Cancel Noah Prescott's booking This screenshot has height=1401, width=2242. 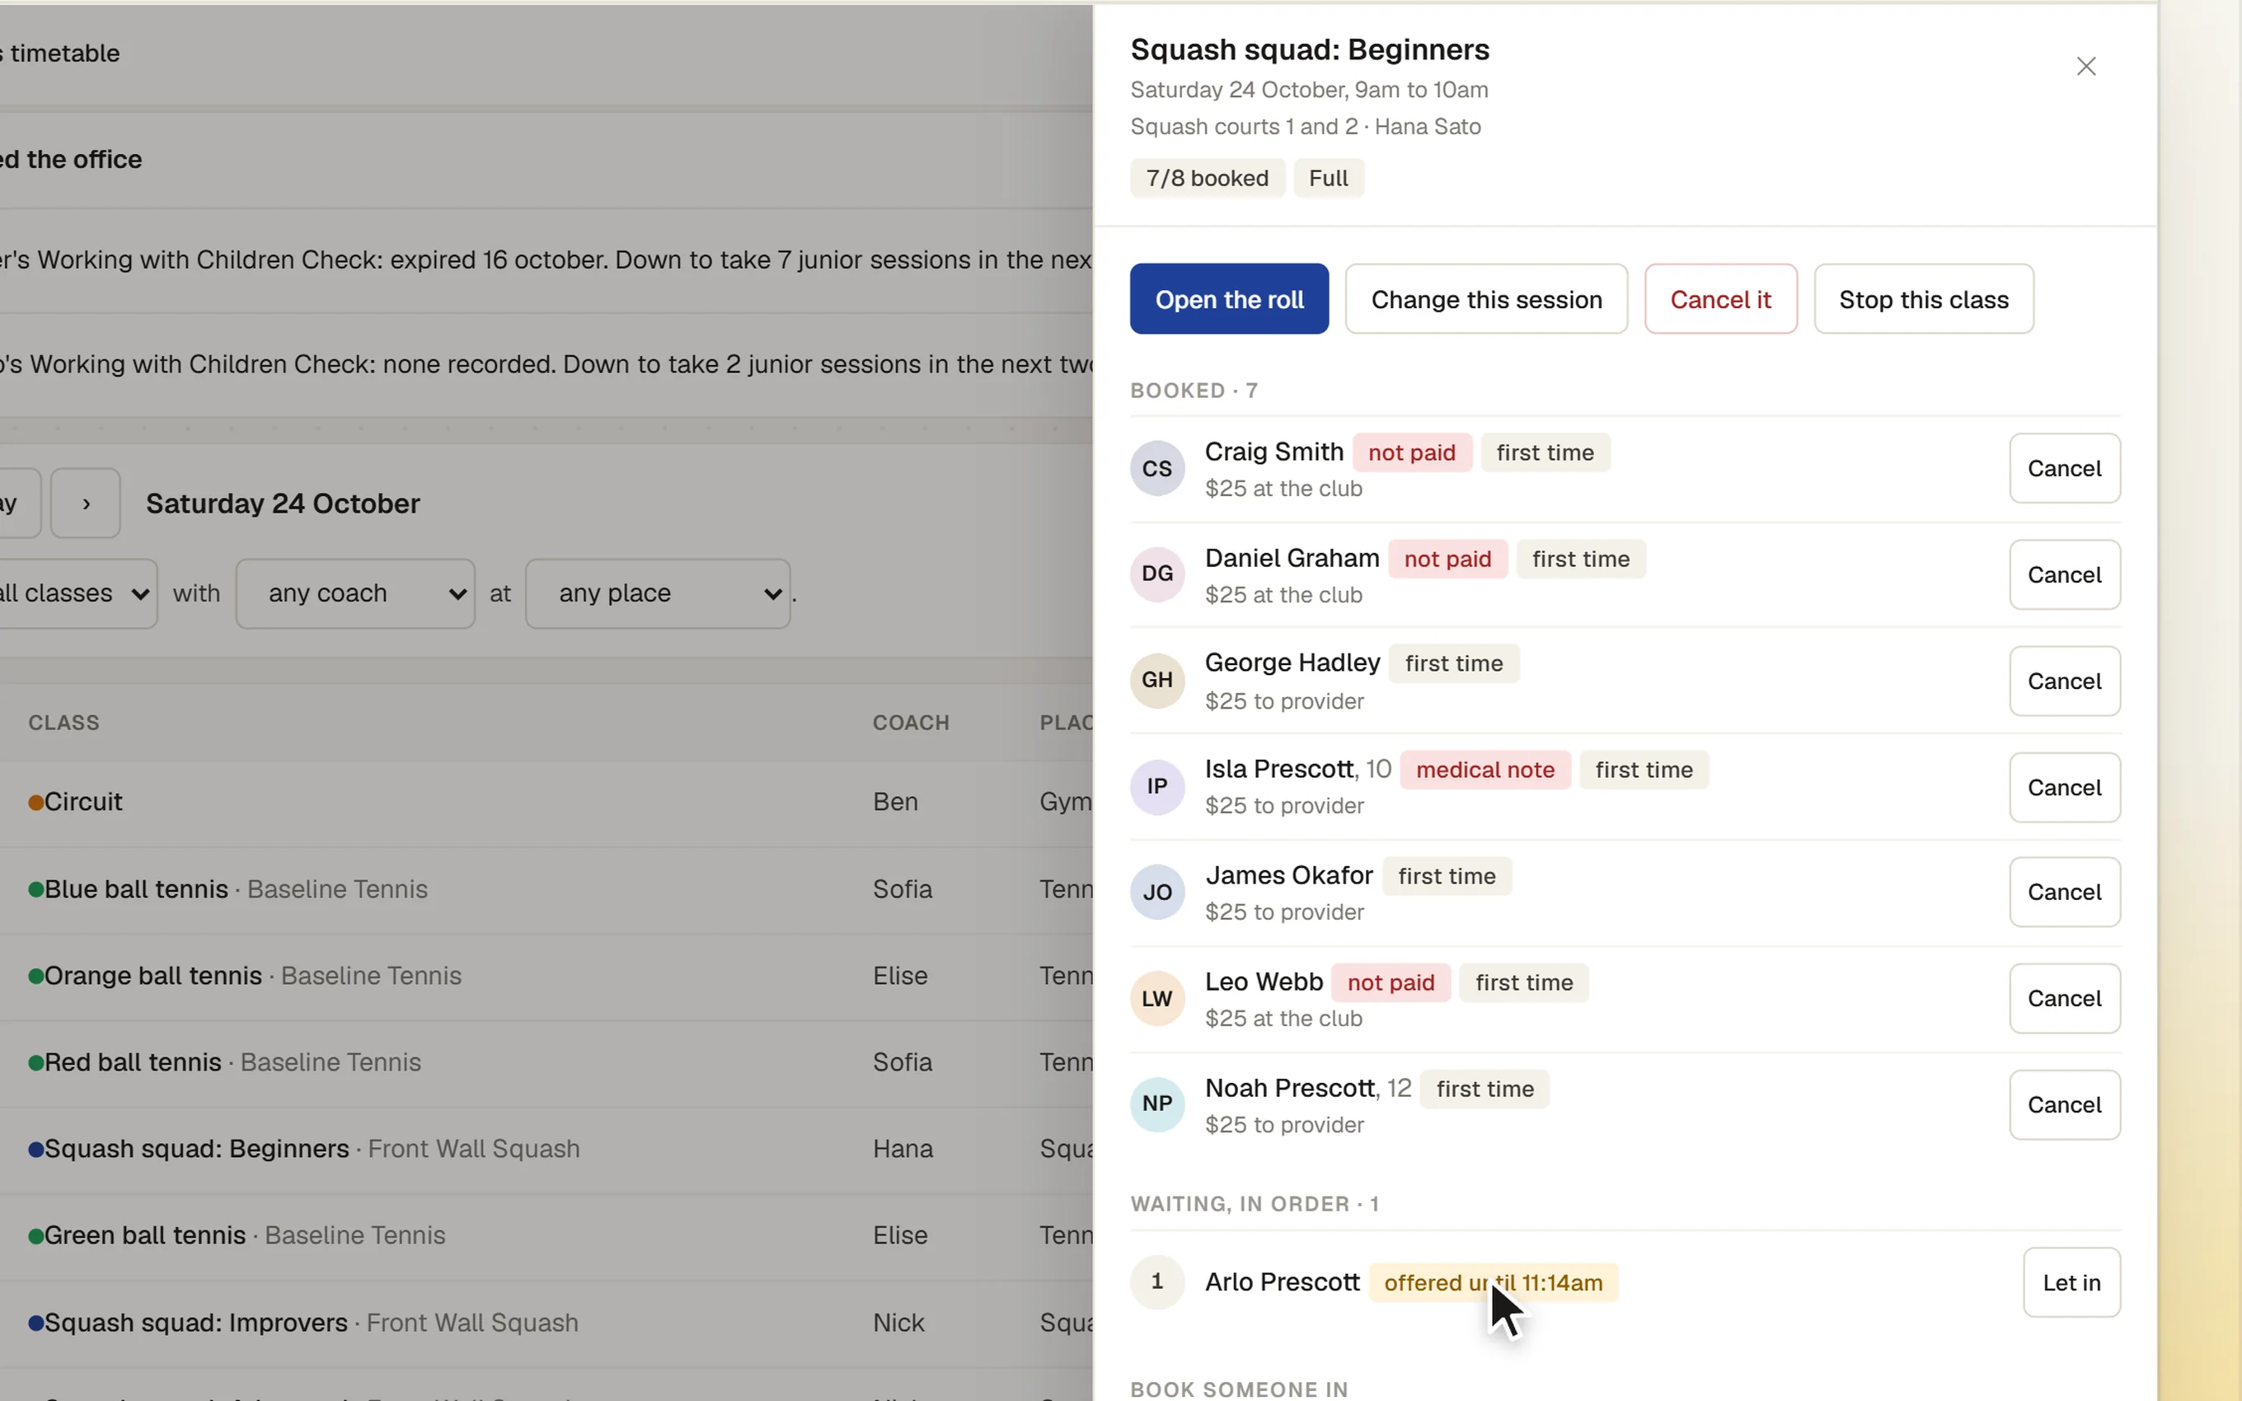coord(2064,1104)
